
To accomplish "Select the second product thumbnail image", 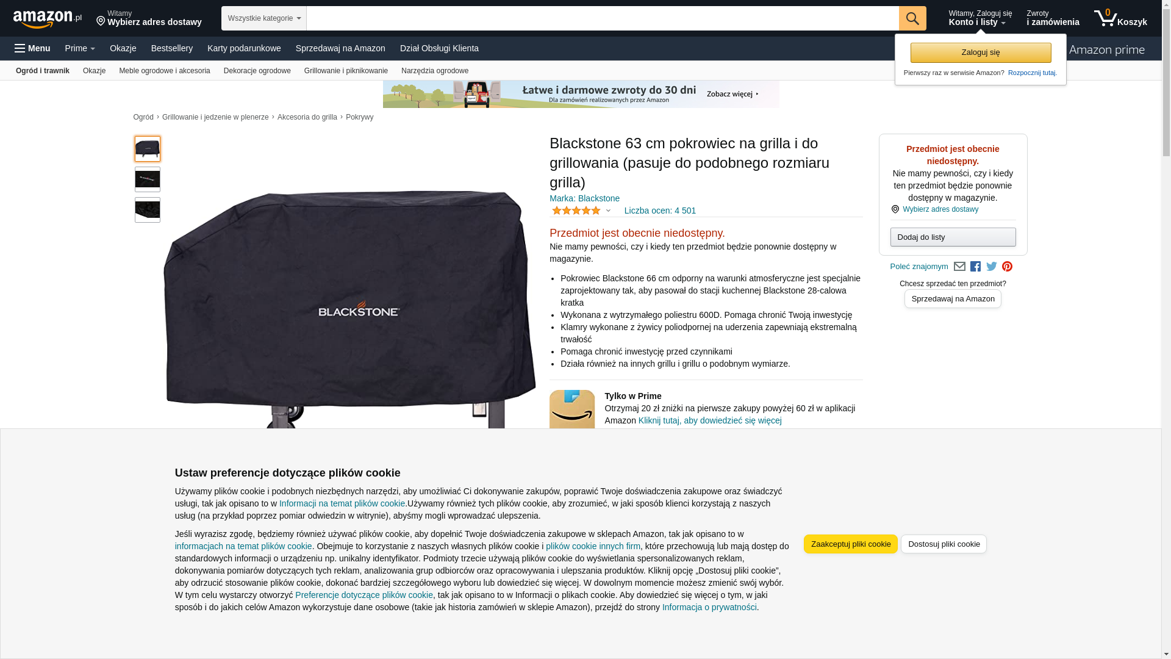I will (148, 179).
